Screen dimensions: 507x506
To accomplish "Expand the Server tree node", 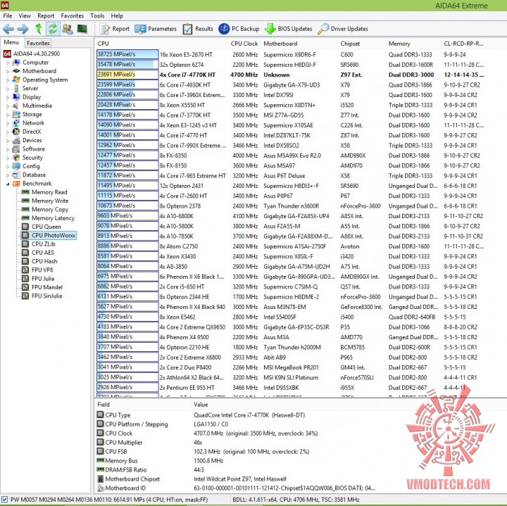I will (x=8, y=89).
